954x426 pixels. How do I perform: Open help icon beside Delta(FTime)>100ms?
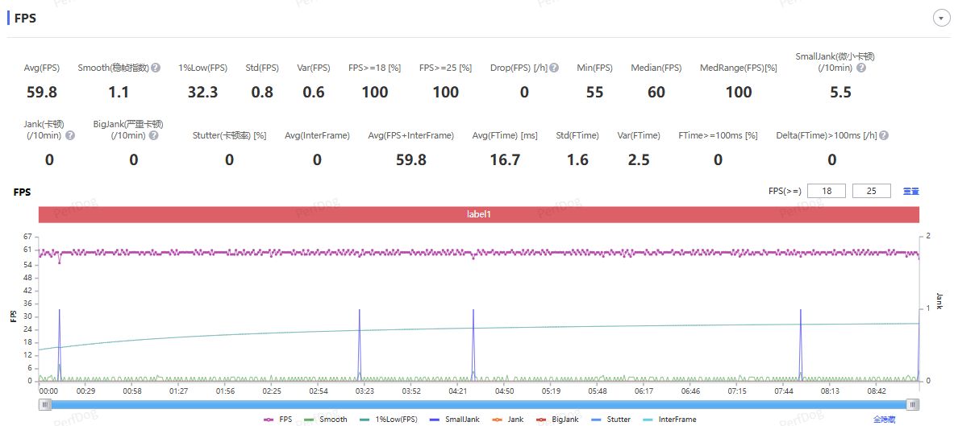[x=883, y=135]
